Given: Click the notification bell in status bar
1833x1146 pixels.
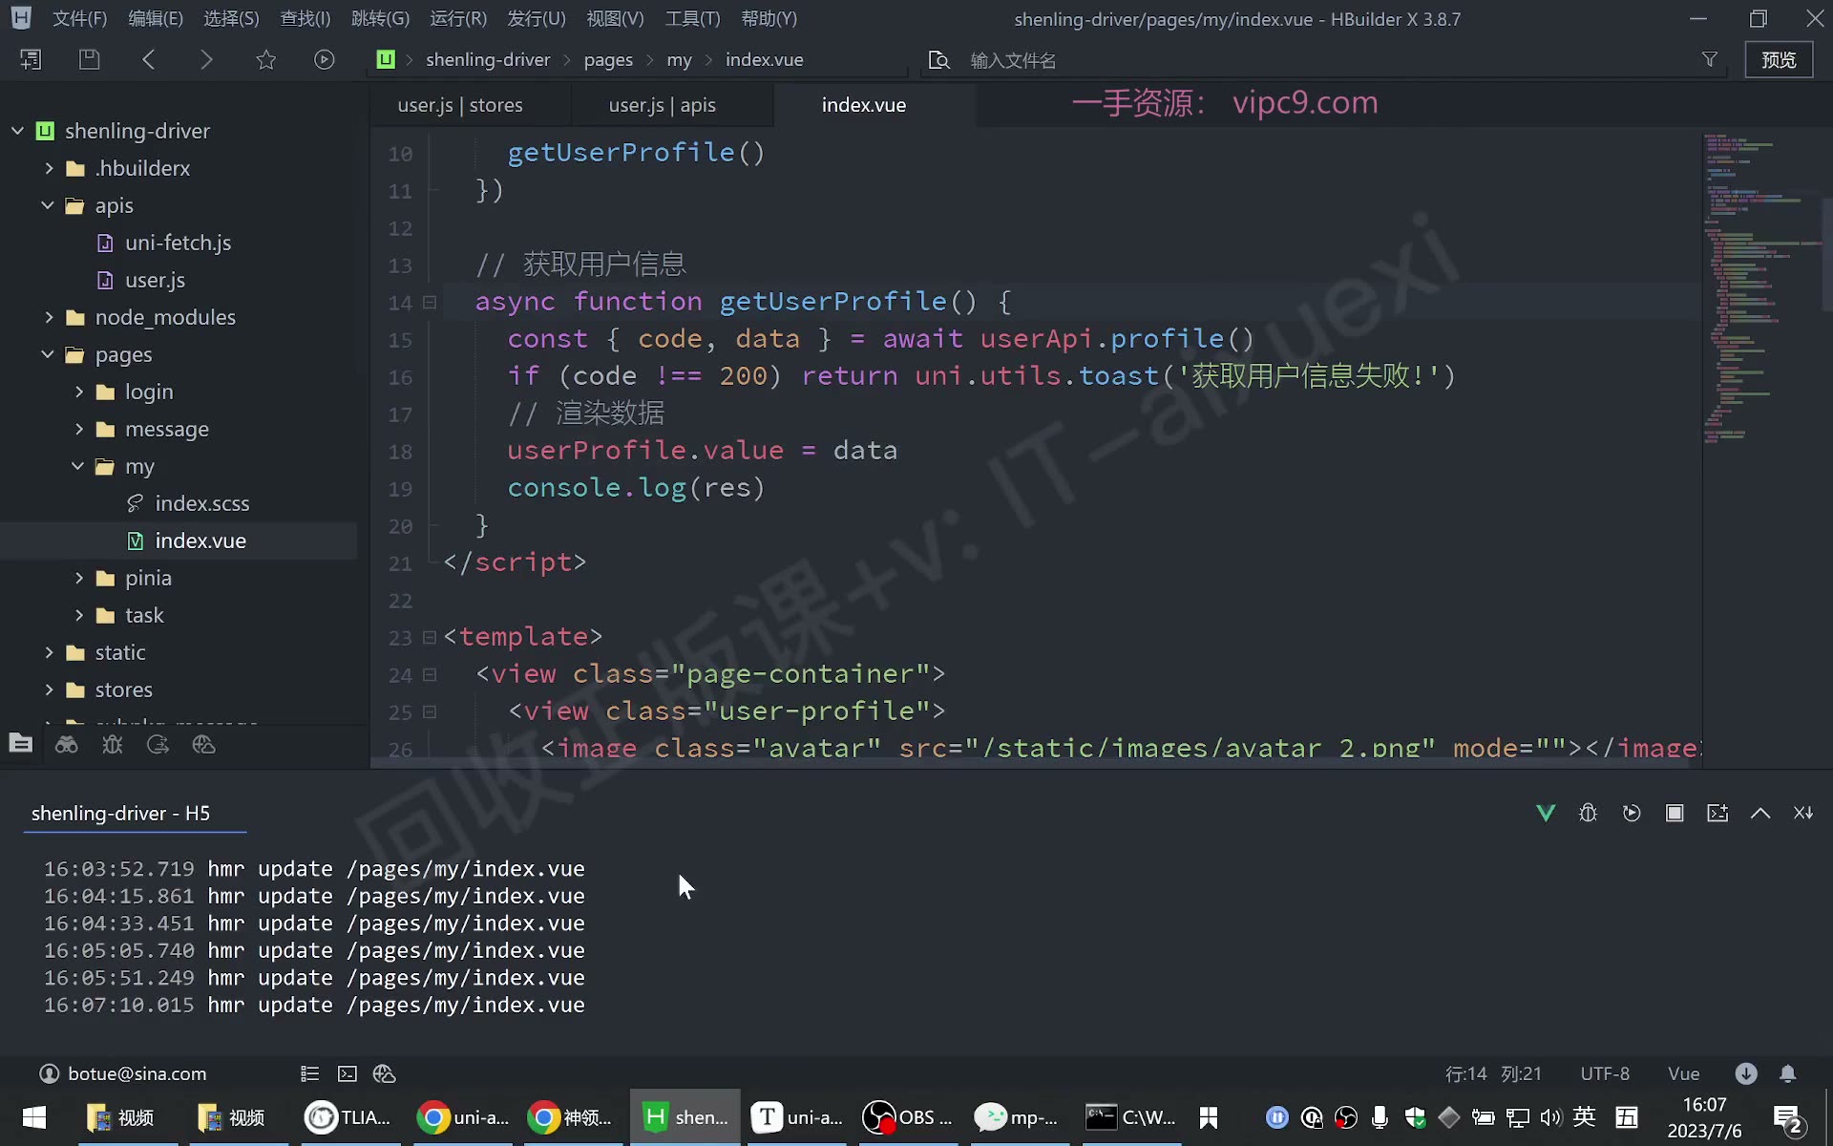Looking at the screenshot, I should [x=1788, y=1073].
